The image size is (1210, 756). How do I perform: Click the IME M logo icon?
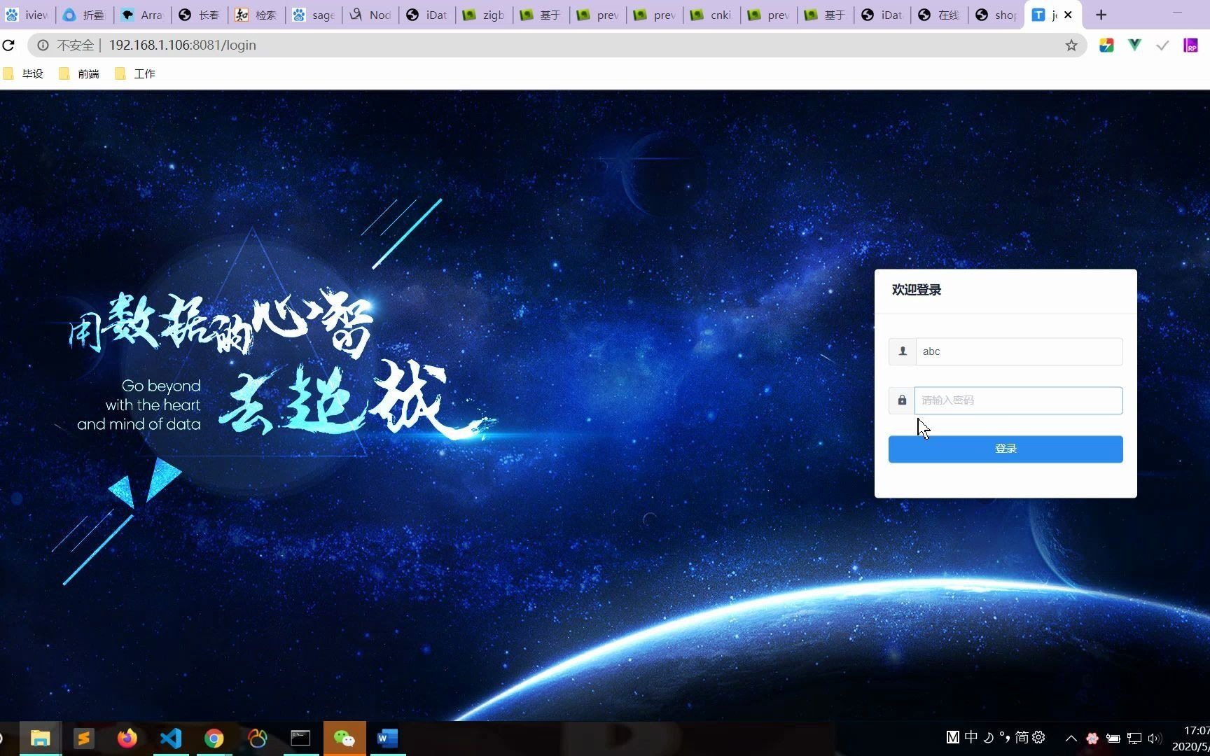coord(952,737)
